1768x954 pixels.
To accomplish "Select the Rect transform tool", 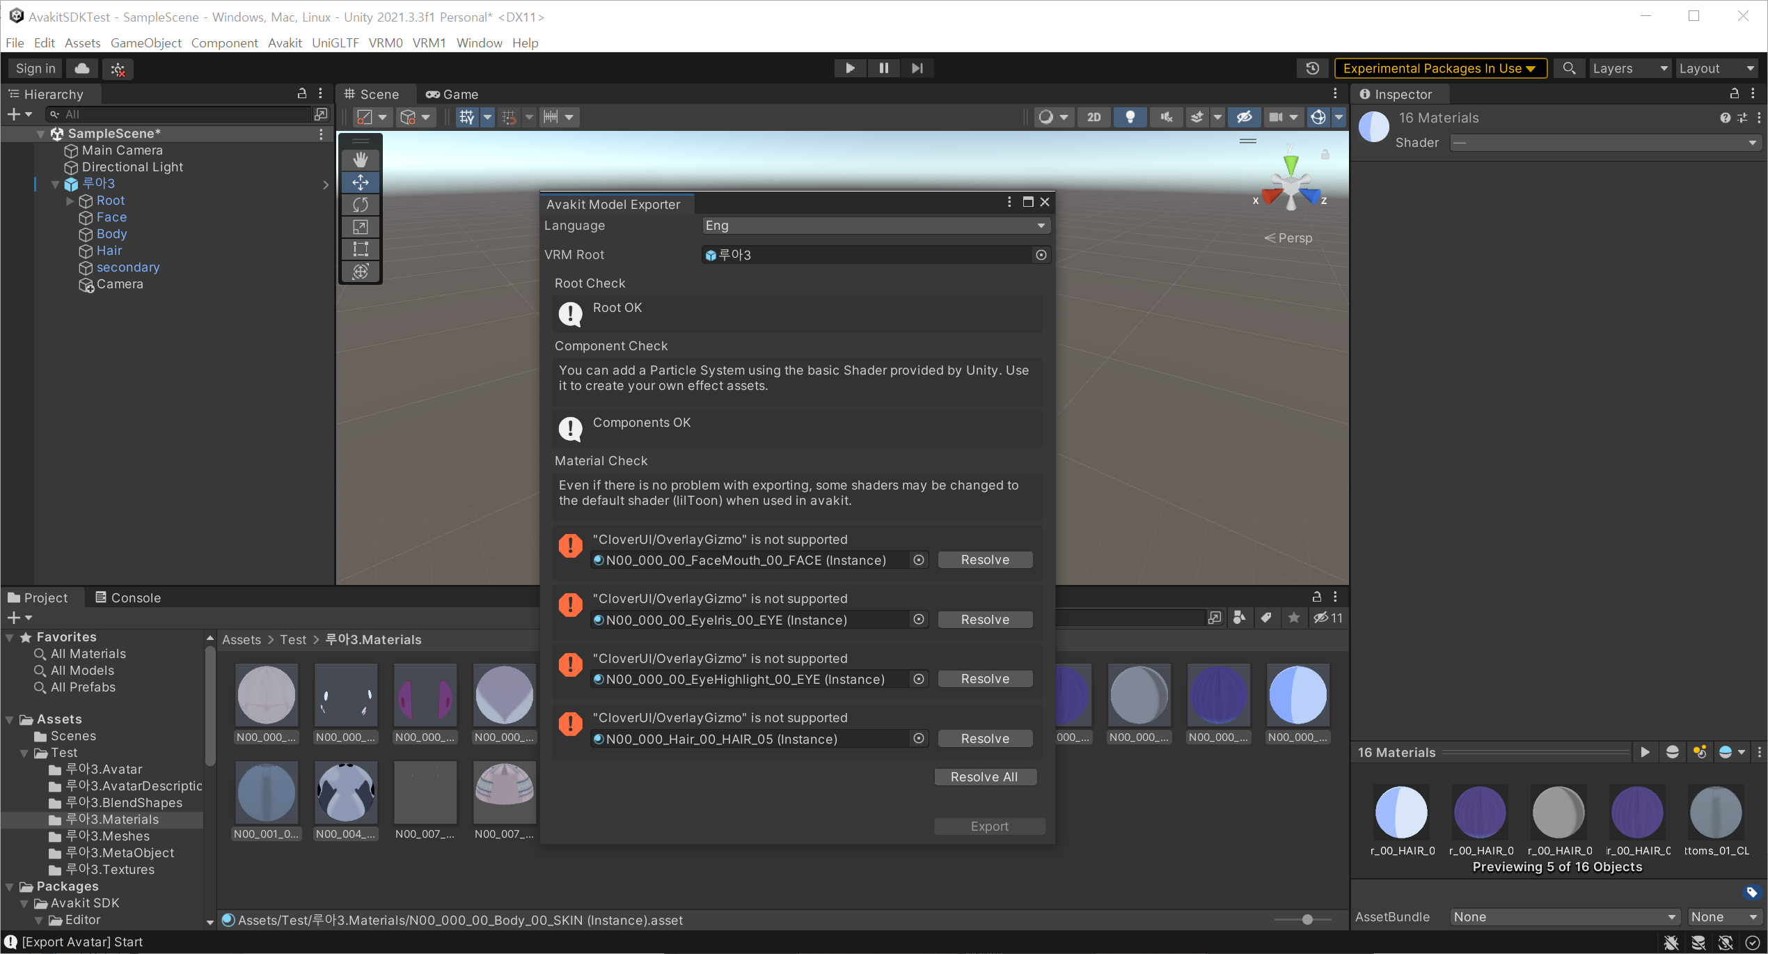I will [x=361, y=249].
